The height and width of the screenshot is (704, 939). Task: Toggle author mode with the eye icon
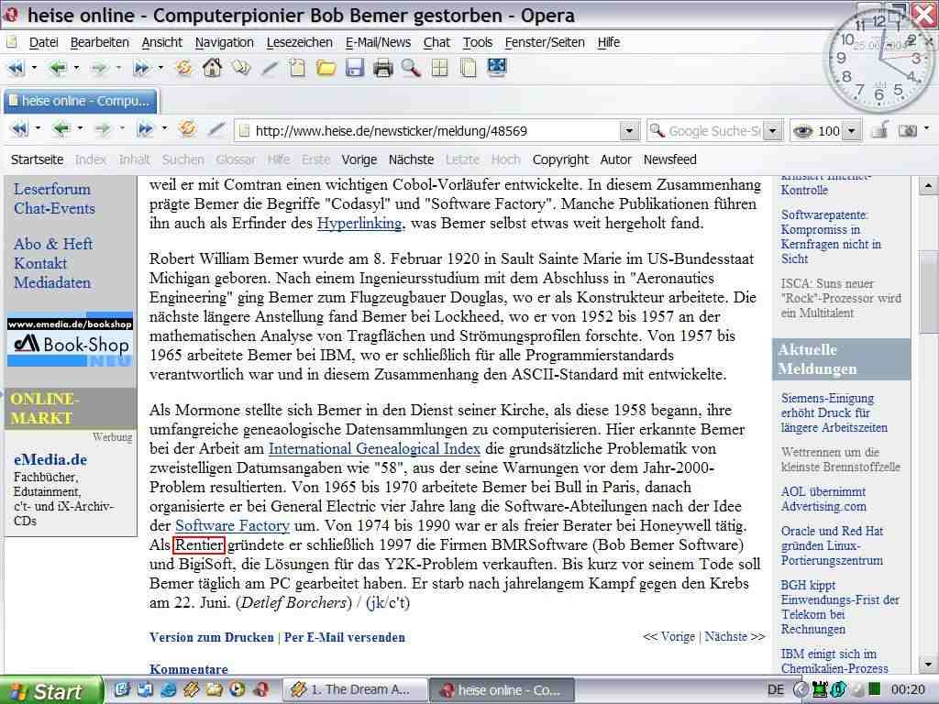tap(802, 130)
